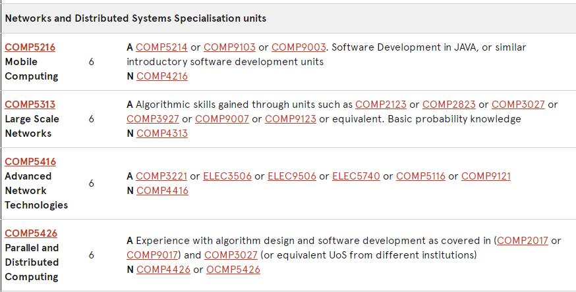Image resolution: width=576 pixels, height=292 pixels.
Task: Click the ELEC5740 link
Action: (x=356, y=176)
